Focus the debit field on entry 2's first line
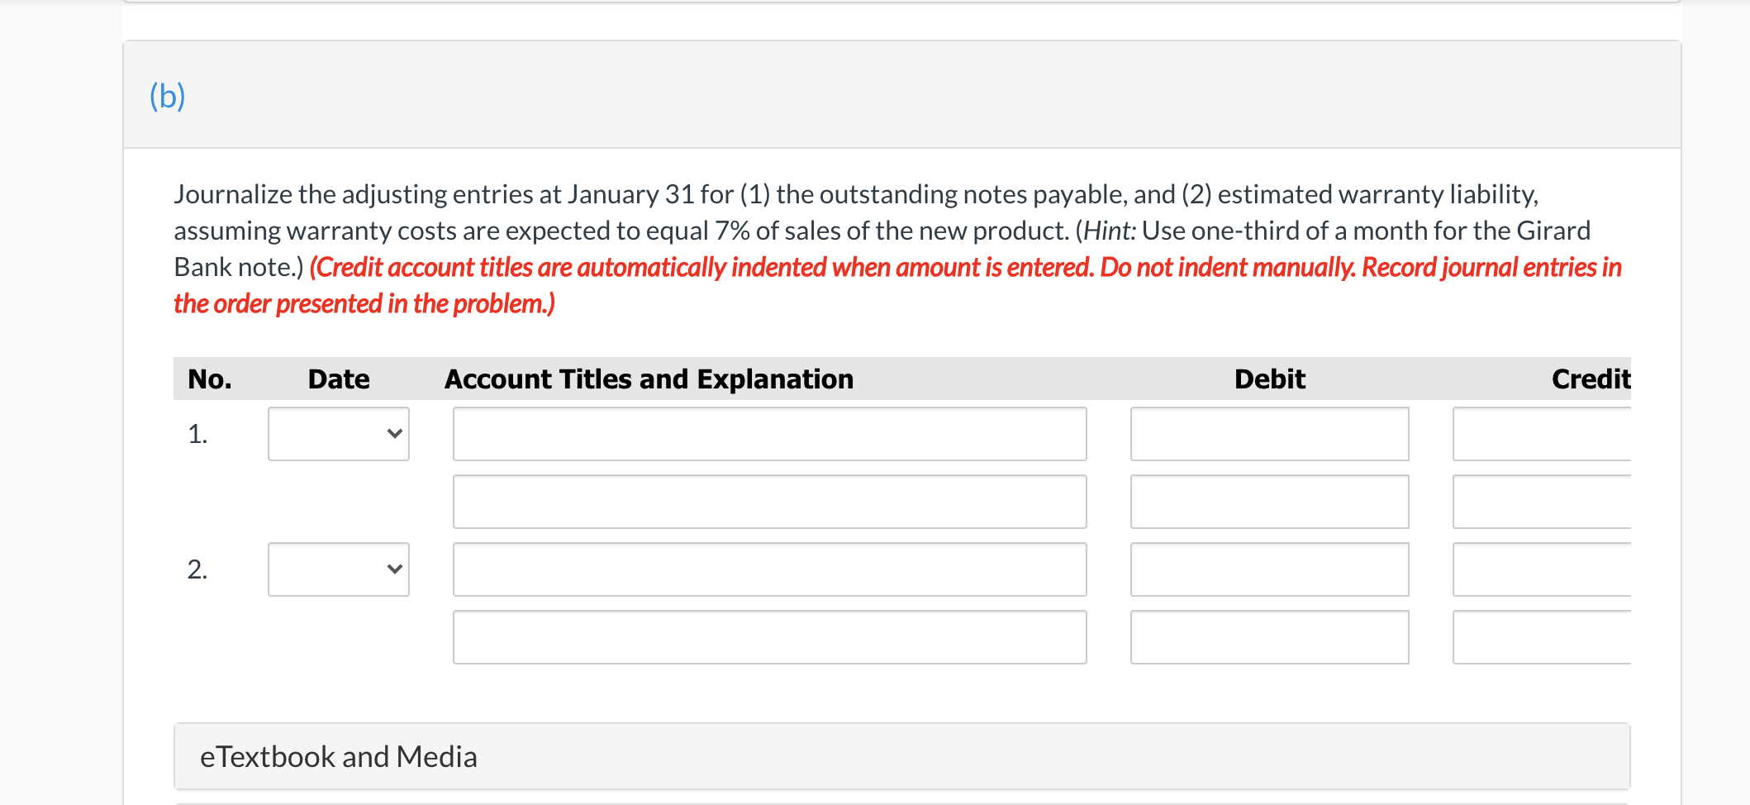This screenshot has width=1750, height=805. click(1269, 569)
